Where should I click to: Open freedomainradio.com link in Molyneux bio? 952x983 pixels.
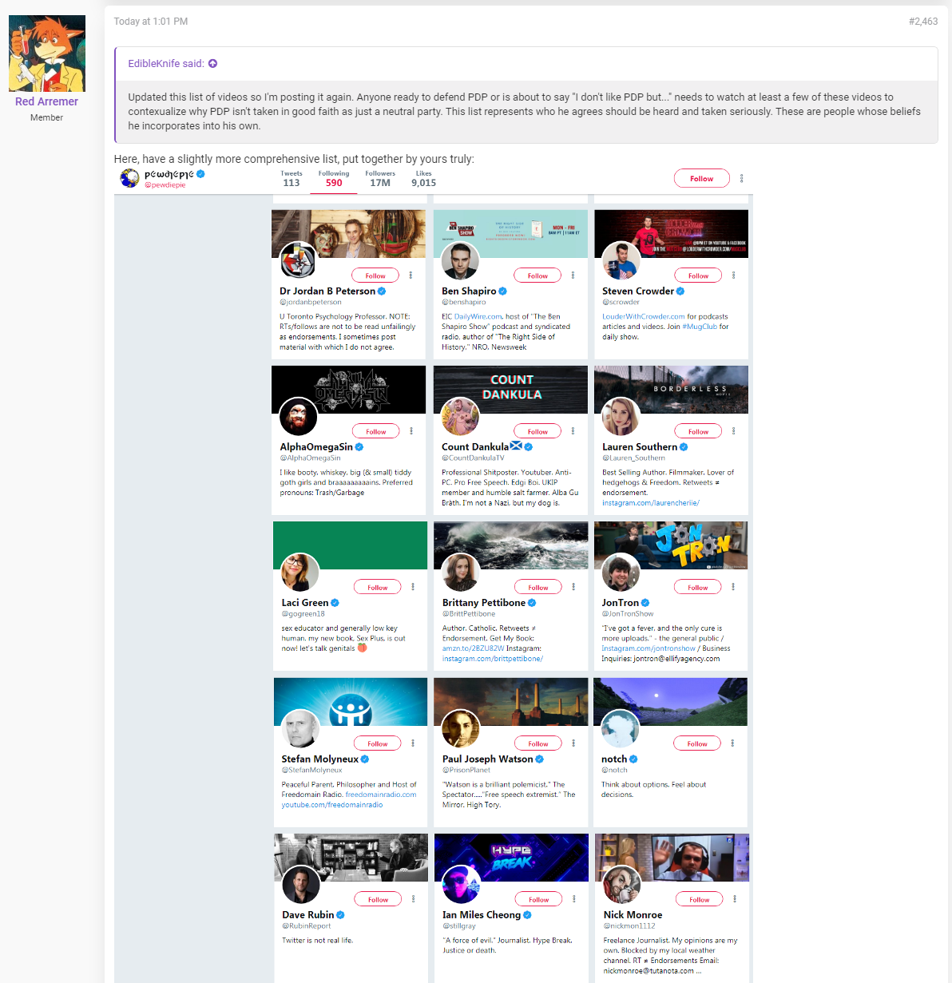[x=381, y=795]
